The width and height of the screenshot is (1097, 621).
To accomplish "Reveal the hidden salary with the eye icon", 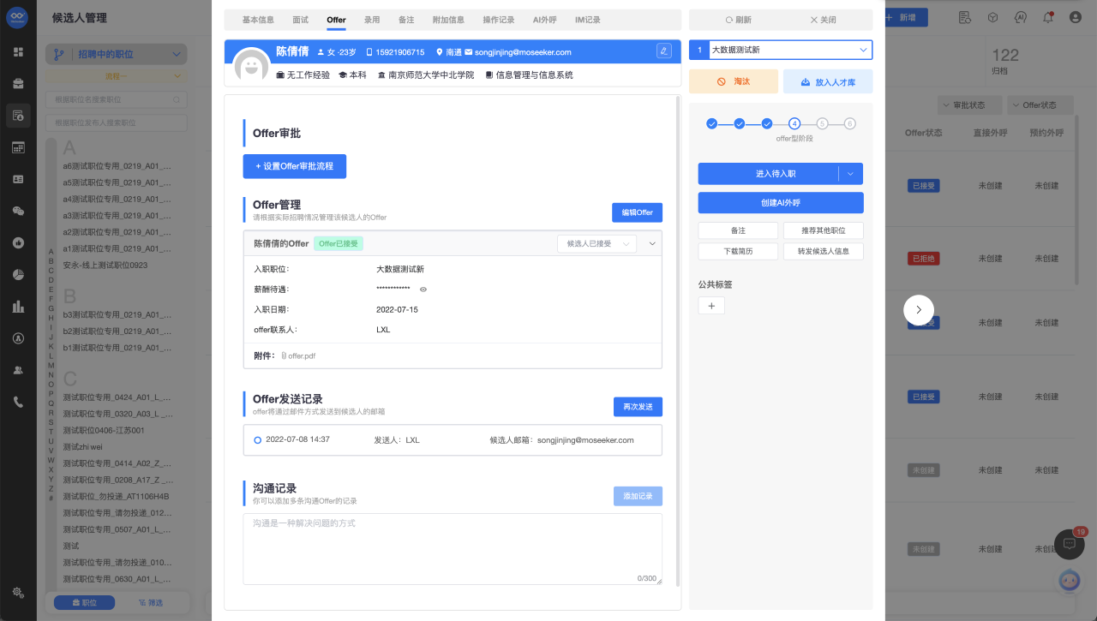I will [423, 290].
